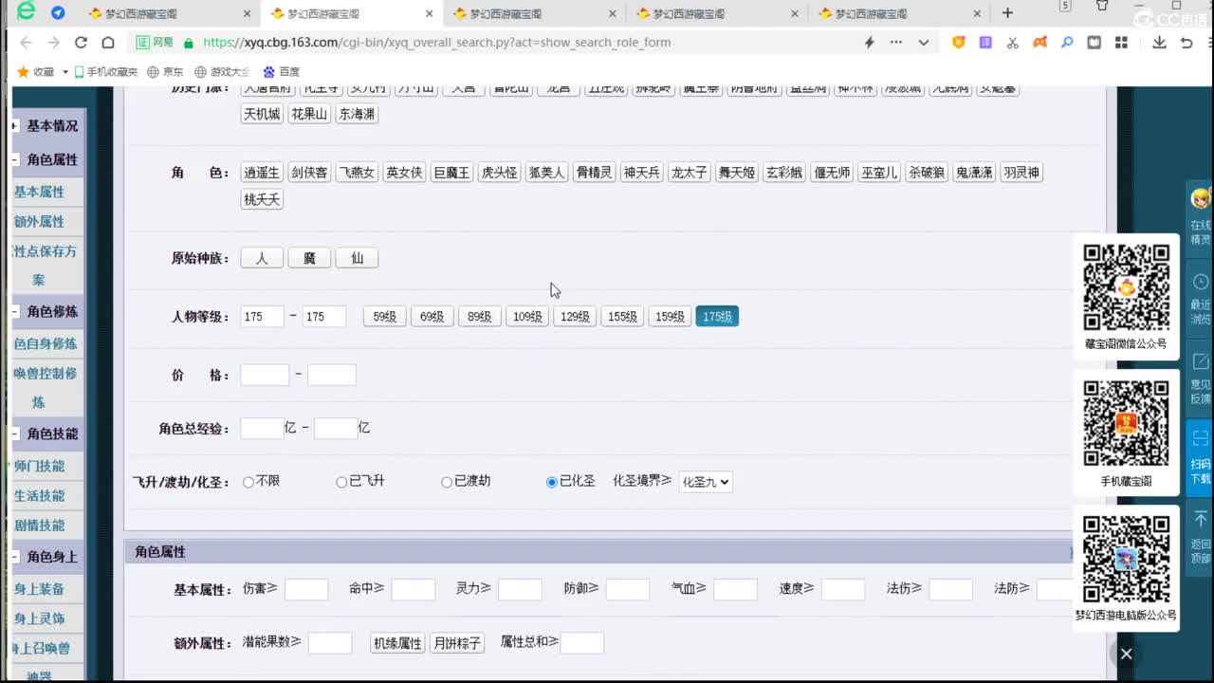Select the highlighted 175级 level button
Image resolution: width=1214 pixels, height=683 pixels.
[x=717, y=317]
